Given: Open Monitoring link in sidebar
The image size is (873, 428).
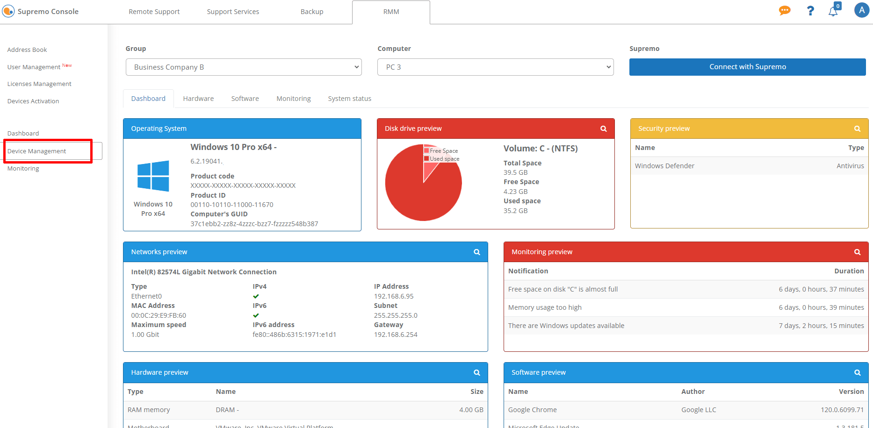Looking at the screenshot, I should pos(23,168).
